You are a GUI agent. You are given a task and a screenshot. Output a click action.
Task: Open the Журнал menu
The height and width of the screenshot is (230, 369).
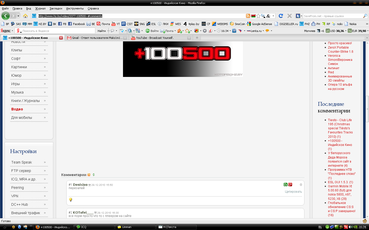(x=40, y=8)
